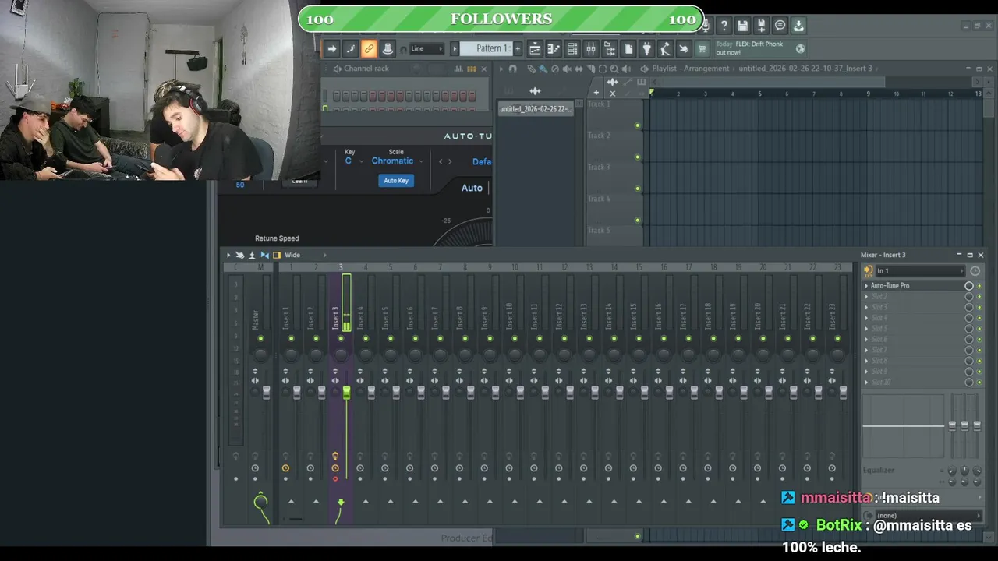Mute Playlist Track 2 green dot
Screen dimensions: 998x561
pyautogui.click(x=638, y=157)
